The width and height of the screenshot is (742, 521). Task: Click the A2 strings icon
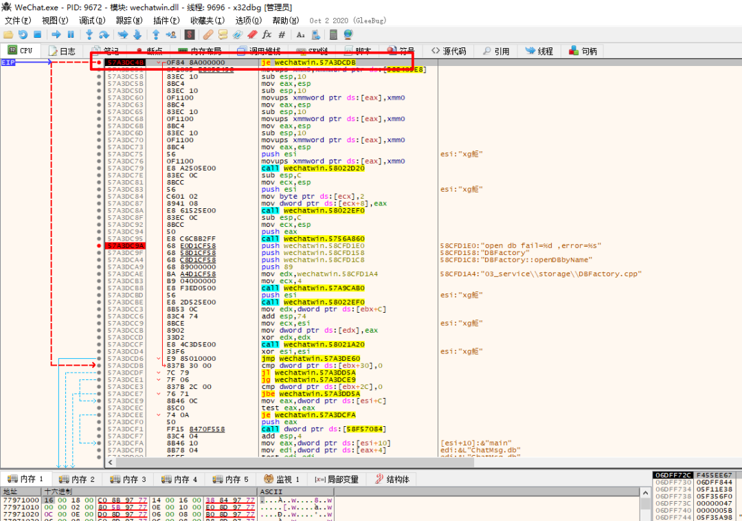(x=300, y=34)
